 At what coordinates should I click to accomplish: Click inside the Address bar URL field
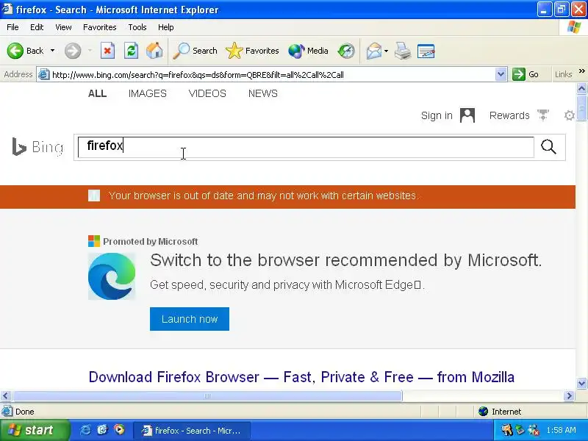[x=272, y=75]
